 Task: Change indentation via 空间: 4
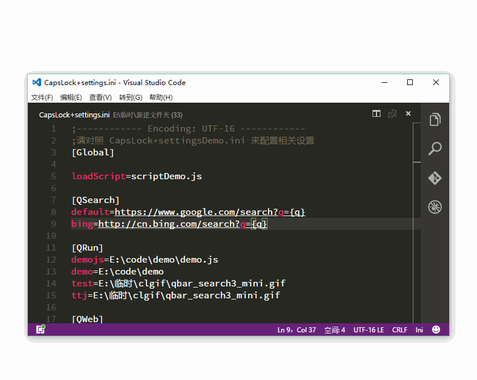click(334, 330)
